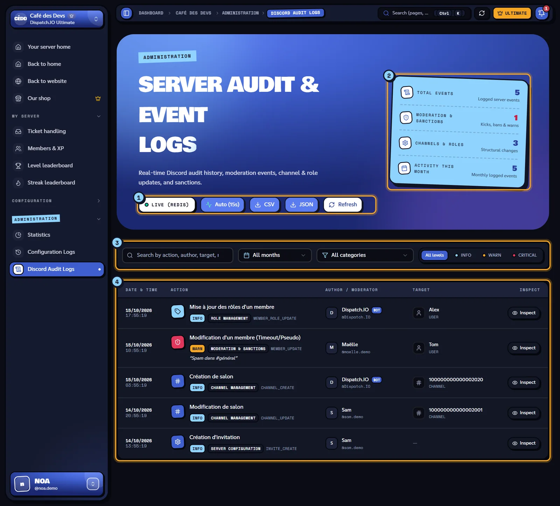Click the Activity This Month calendar icon
The width and height of the screenshot is (560, 506).
click(404, 168)
